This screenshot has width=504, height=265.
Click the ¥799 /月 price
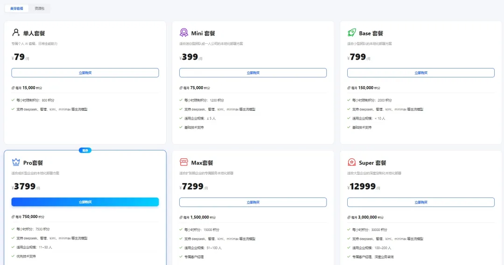(359, 57)
